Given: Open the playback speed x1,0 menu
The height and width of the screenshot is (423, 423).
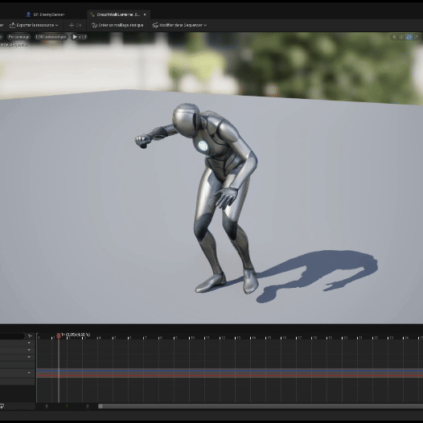Looking at the screenshot, I should 80,37.
